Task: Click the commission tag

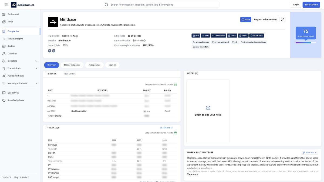Action: coord(218,35)
